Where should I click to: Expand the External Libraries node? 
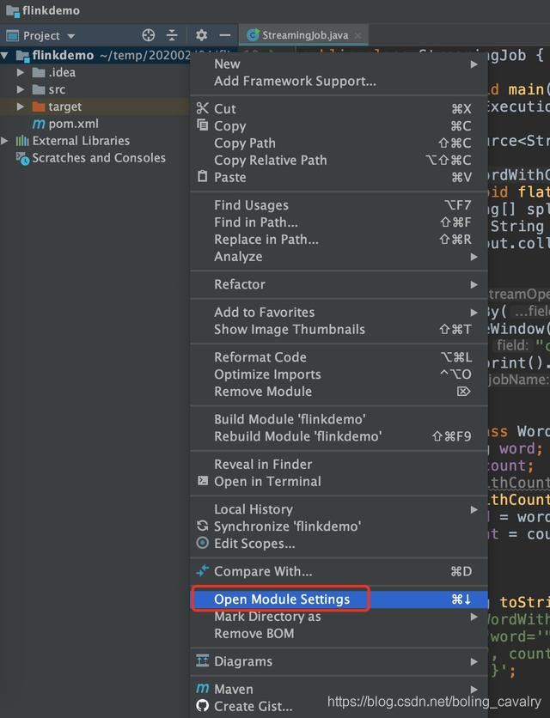click(x=6, y=141)
